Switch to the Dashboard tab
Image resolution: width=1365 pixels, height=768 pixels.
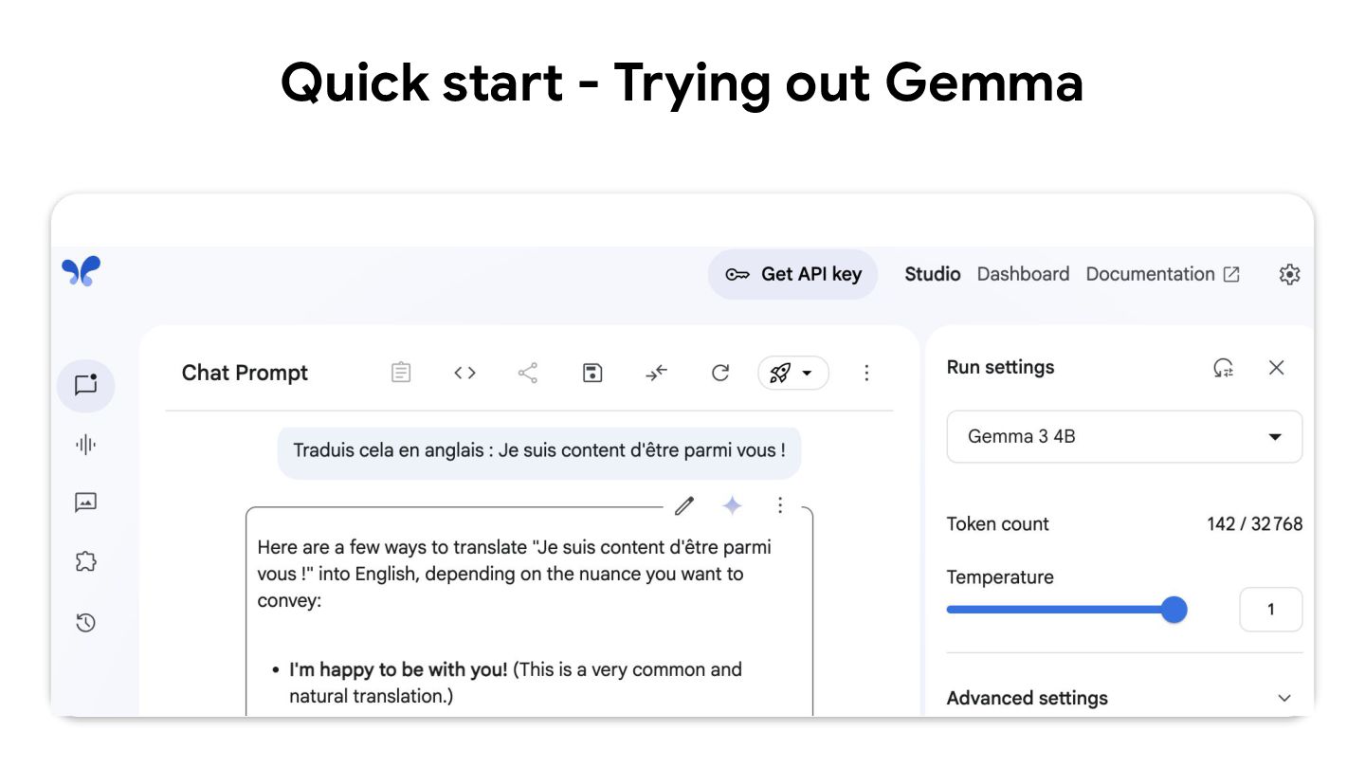[1023, 274]
